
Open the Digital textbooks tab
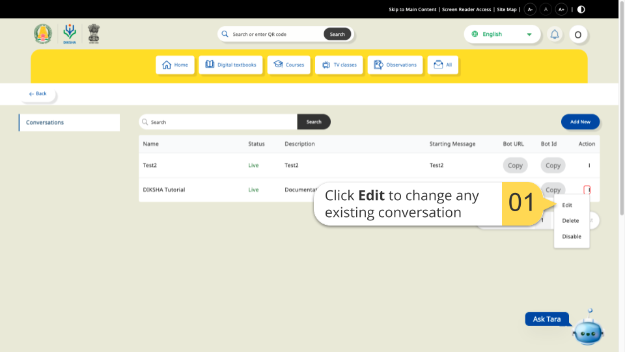coord(230,65)
